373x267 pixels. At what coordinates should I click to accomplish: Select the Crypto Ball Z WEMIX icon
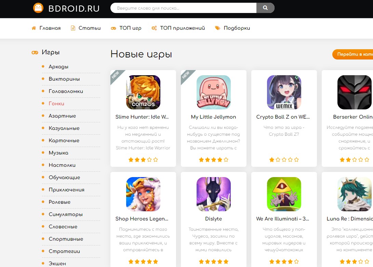(284, 92)
